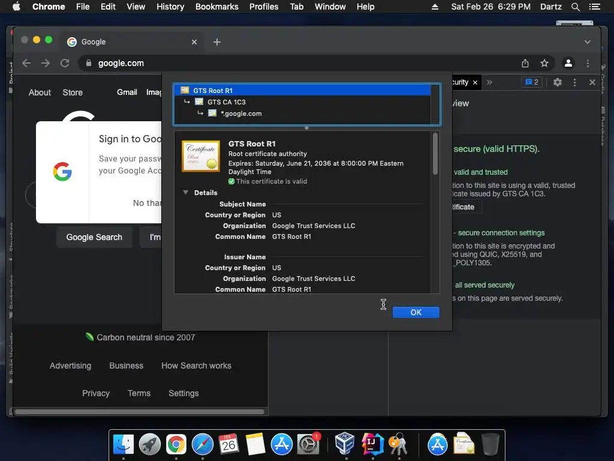Screen dimensions: 614x461
Task: Open the Business footer link
Action: pyautogui.click(x=126, y=366)
